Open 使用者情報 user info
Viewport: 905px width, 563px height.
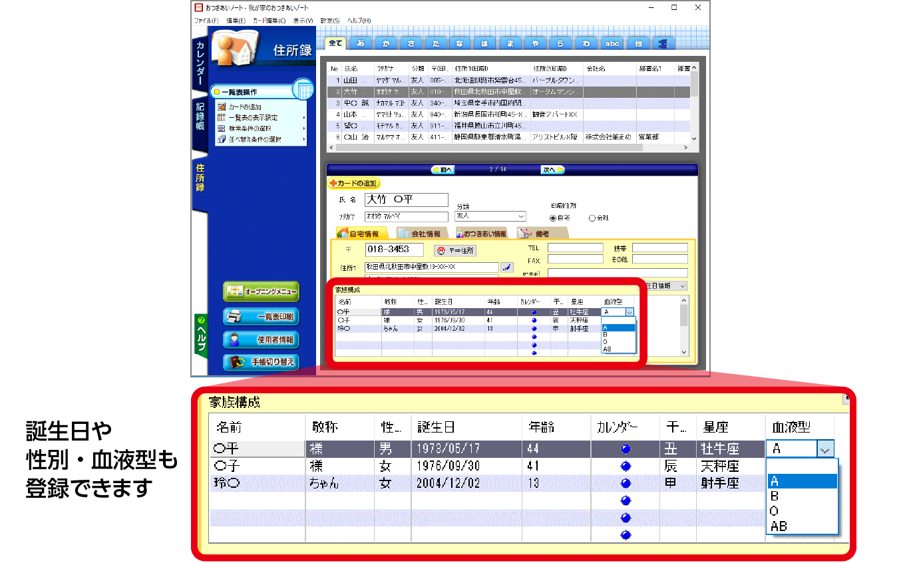[x=261, y=340]
